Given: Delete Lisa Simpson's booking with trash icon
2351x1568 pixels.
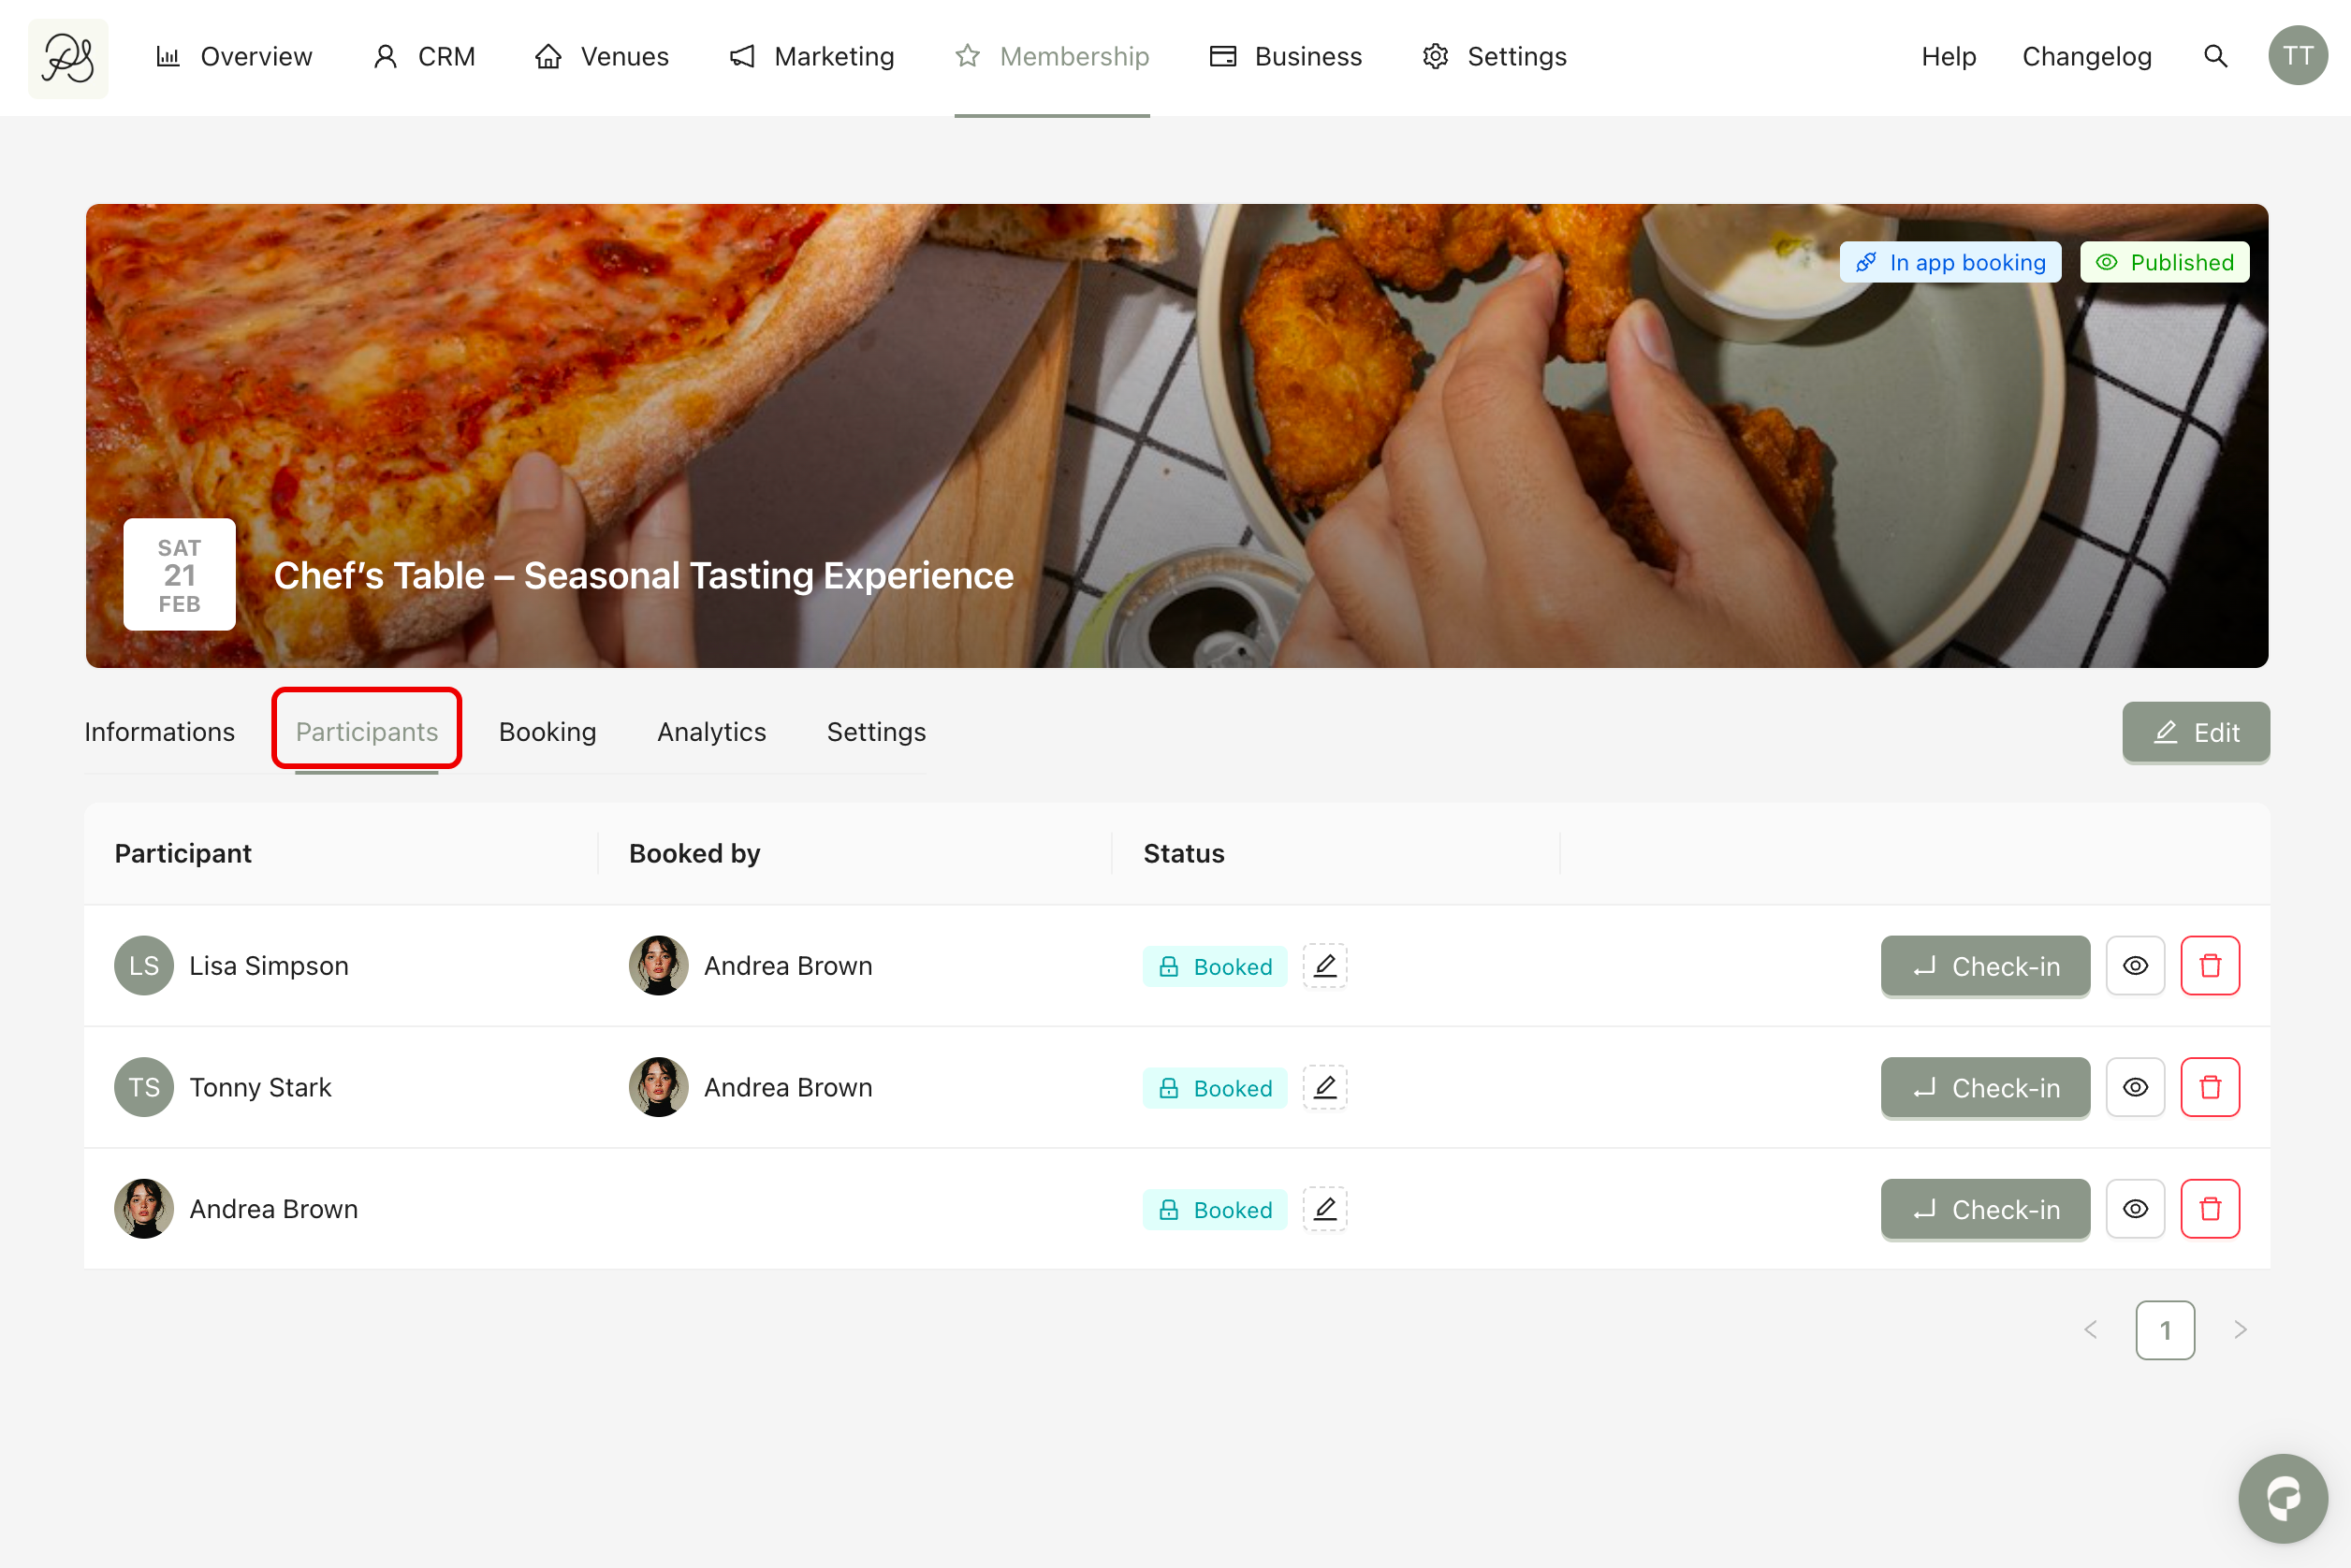Looking at the screenshot, I should tap(2209, 965).
